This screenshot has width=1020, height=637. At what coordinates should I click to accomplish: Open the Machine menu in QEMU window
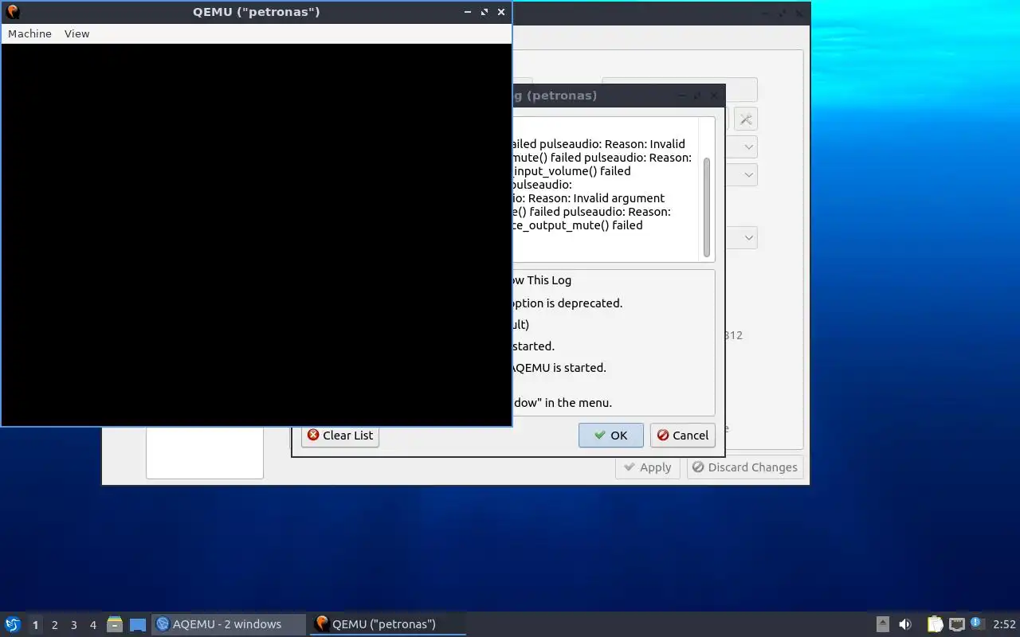(29, 33)
